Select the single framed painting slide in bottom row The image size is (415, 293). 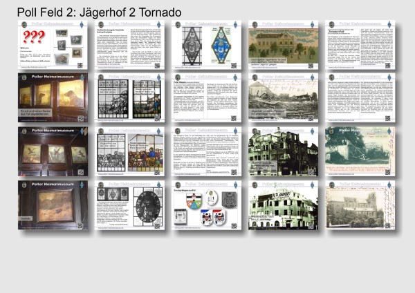tap(53, 205)
